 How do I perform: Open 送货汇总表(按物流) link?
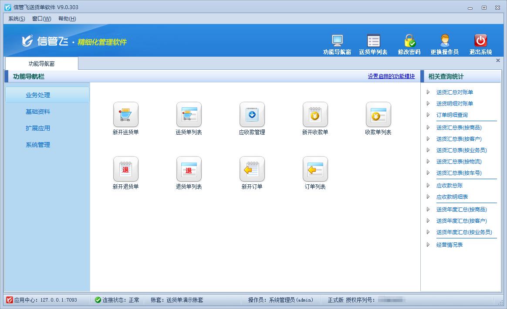click(459, 161)
